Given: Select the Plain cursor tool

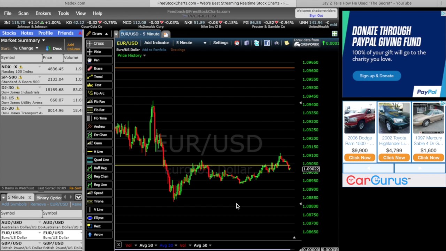Looking at the screenshot, I should pyautogui.click(x=99, y=52).
